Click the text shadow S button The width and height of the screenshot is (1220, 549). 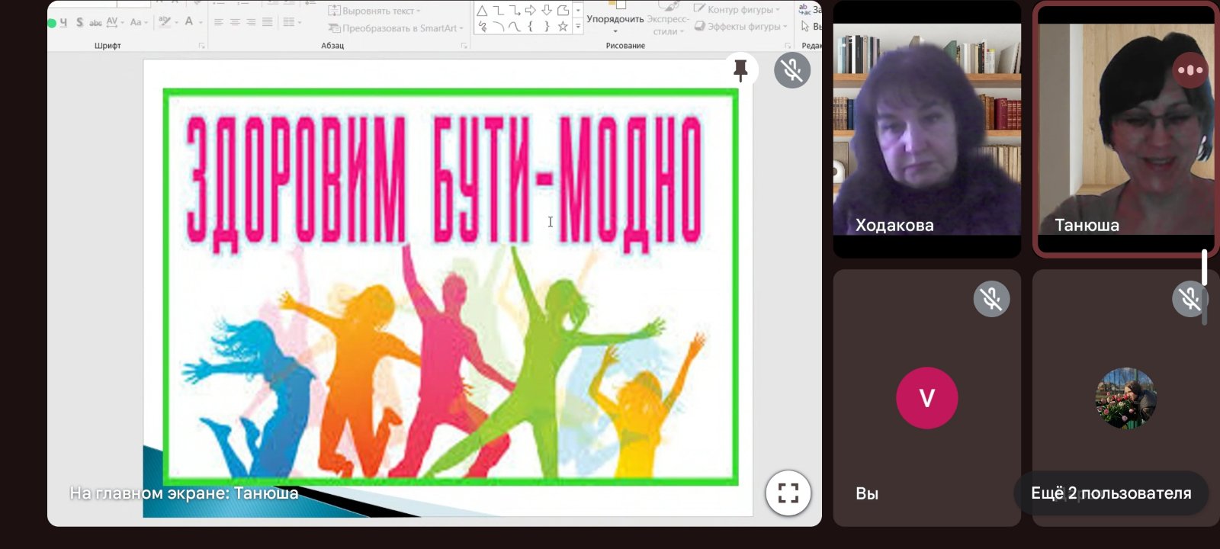coord(79,22)
